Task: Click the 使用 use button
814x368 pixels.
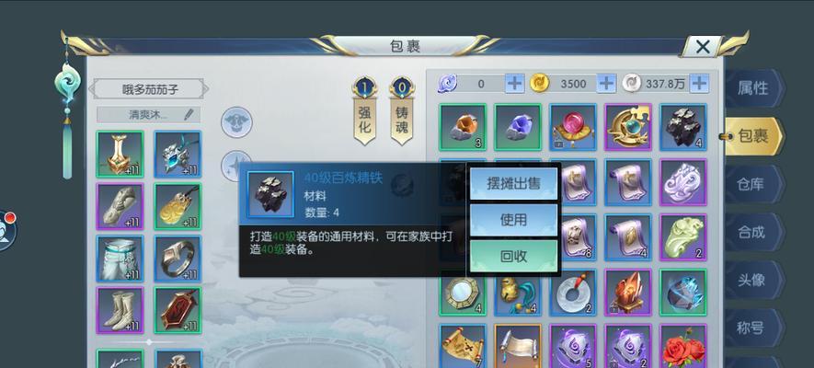Action: pos(513,220)
